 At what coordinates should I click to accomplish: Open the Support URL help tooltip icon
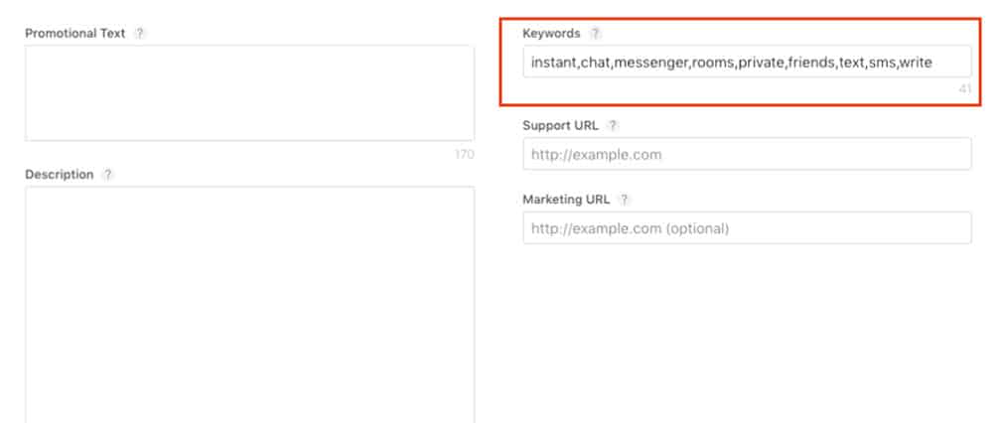click(613, 125)
